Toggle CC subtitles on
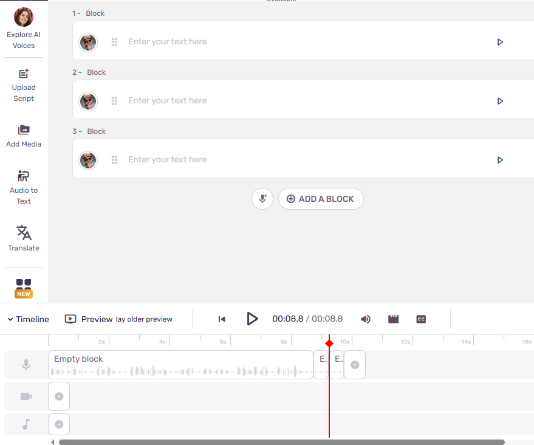 [x=420, y=319]
